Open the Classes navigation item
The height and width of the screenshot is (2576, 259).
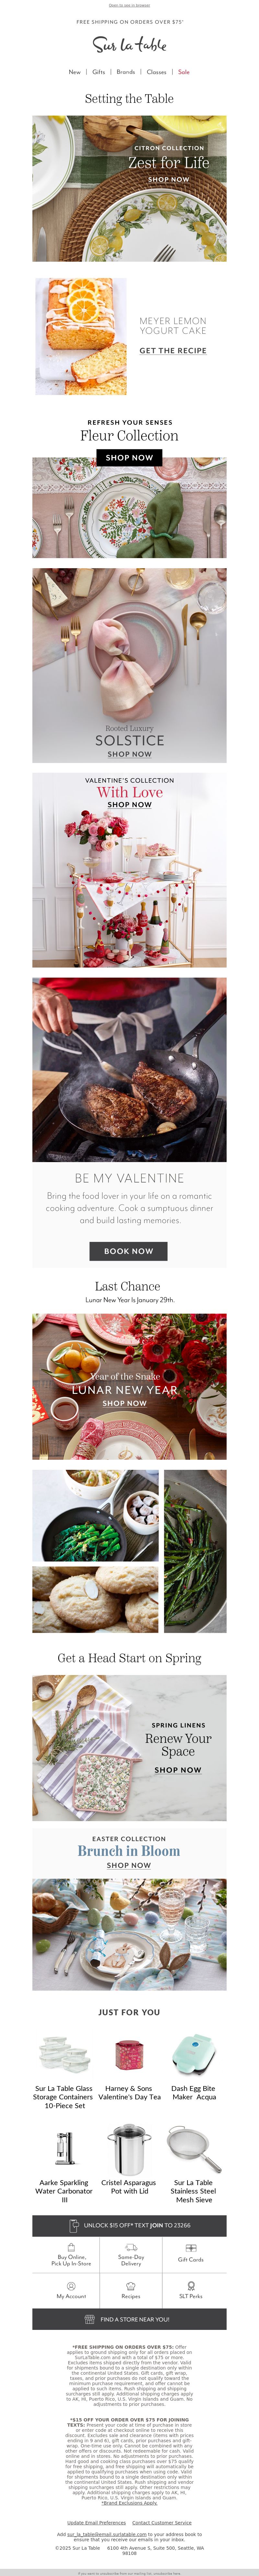coord(156,72)
